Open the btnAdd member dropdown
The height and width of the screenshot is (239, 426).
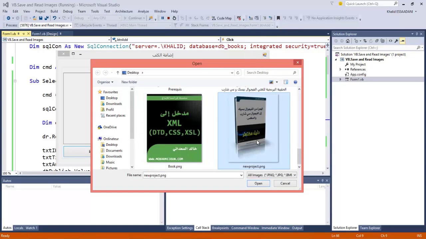(218, 40)
